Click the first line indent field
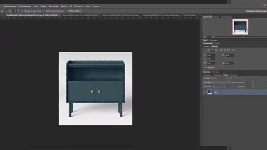 tap(211, 59)
